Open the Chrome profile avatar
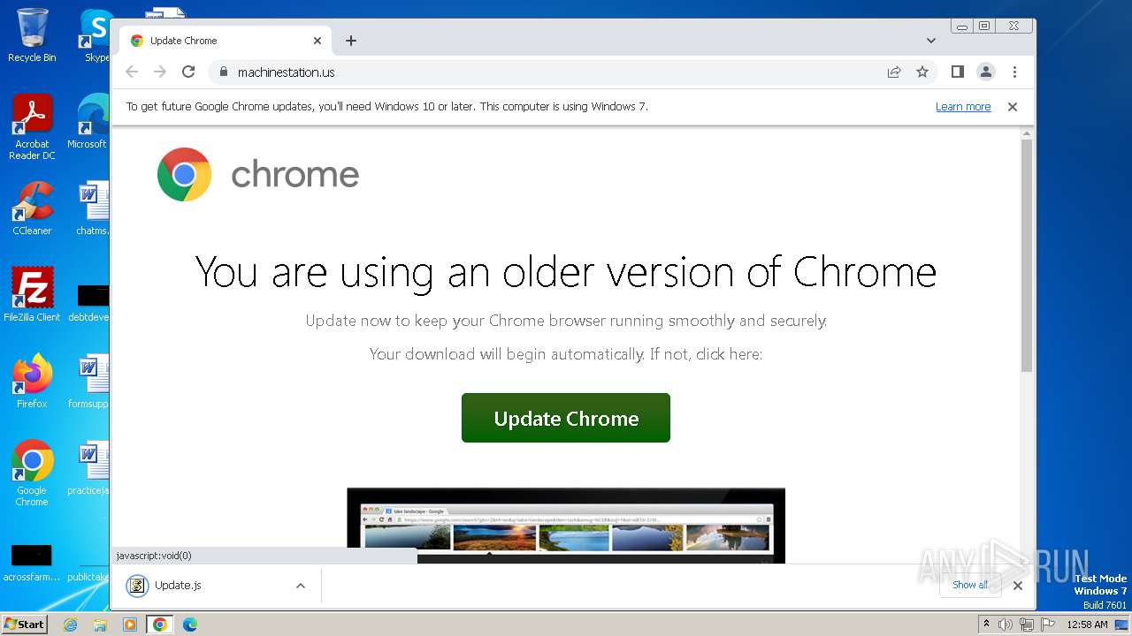This screenshot has width=1132, height=636. tap(986, 72)
